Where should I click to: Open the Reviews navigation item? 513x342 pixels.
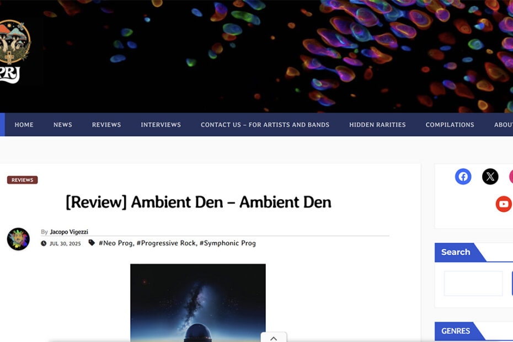pyautogui.click(x=106, y=125)
